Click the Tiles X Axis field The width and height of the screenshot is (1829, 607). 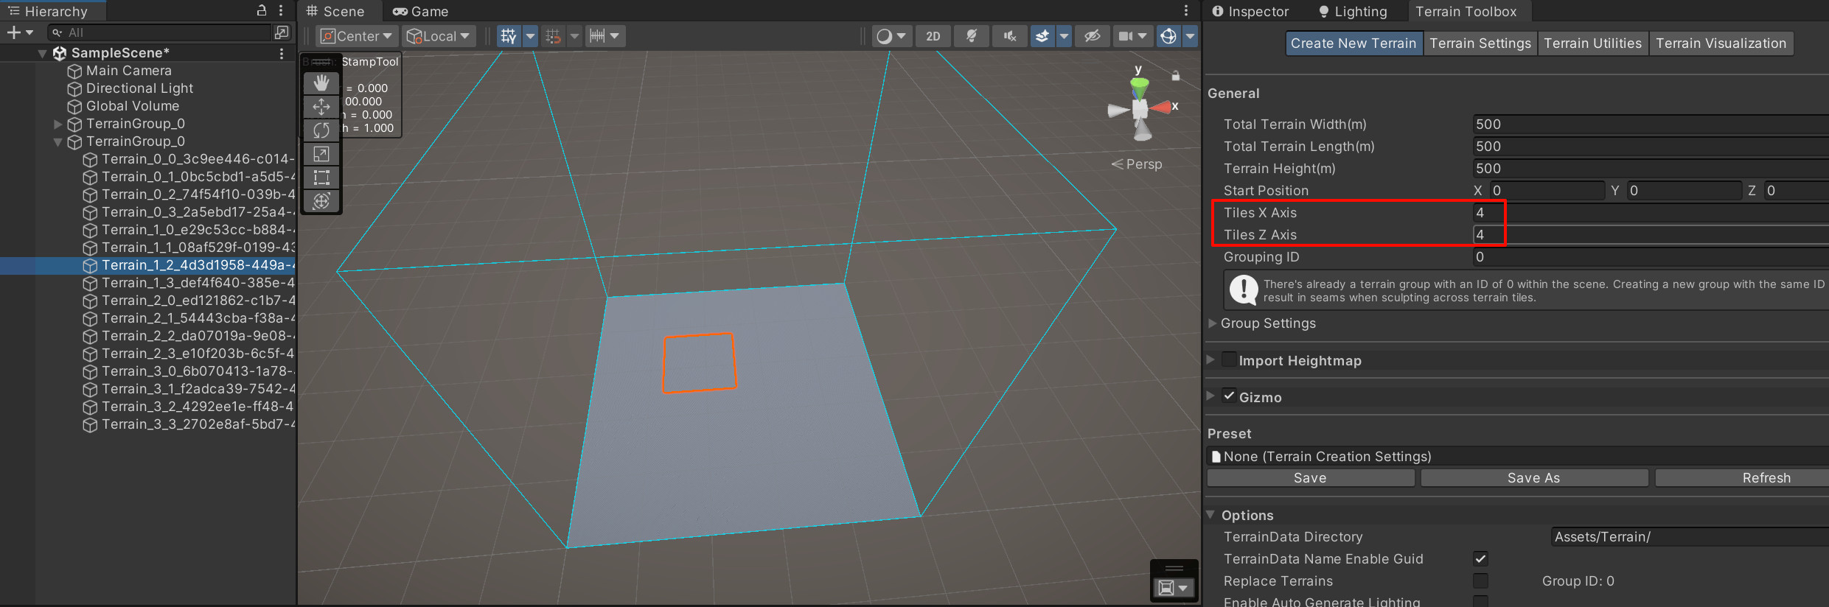tap(1651, 212)
